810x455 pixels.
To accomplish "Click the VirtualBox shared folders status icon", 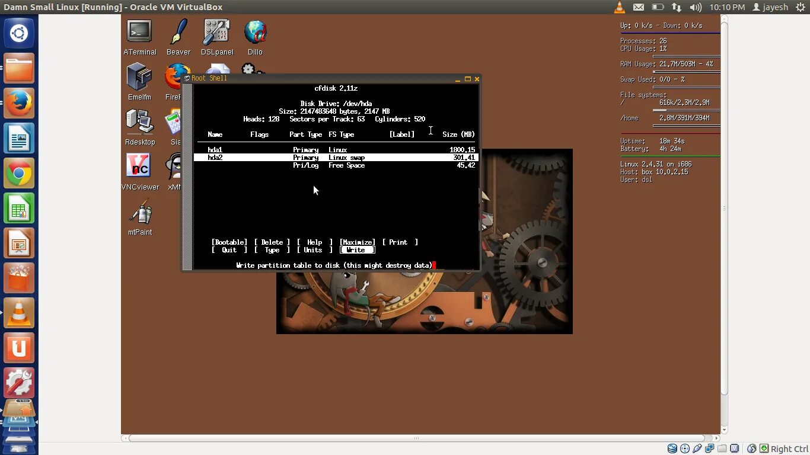I will tap(722, 448).
